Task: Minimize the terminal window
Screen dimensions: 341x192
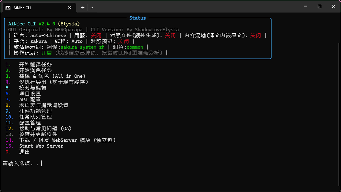Action: [x=306, y=7]
